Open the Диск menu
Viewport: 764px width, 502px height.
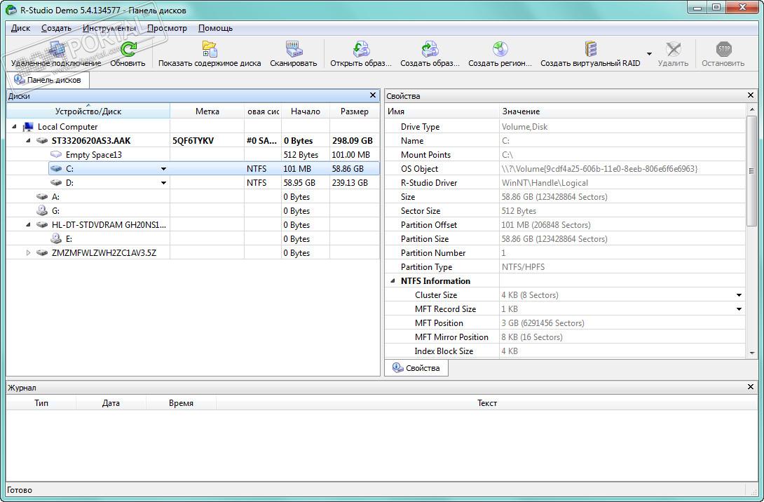click(x=20, y=28)
